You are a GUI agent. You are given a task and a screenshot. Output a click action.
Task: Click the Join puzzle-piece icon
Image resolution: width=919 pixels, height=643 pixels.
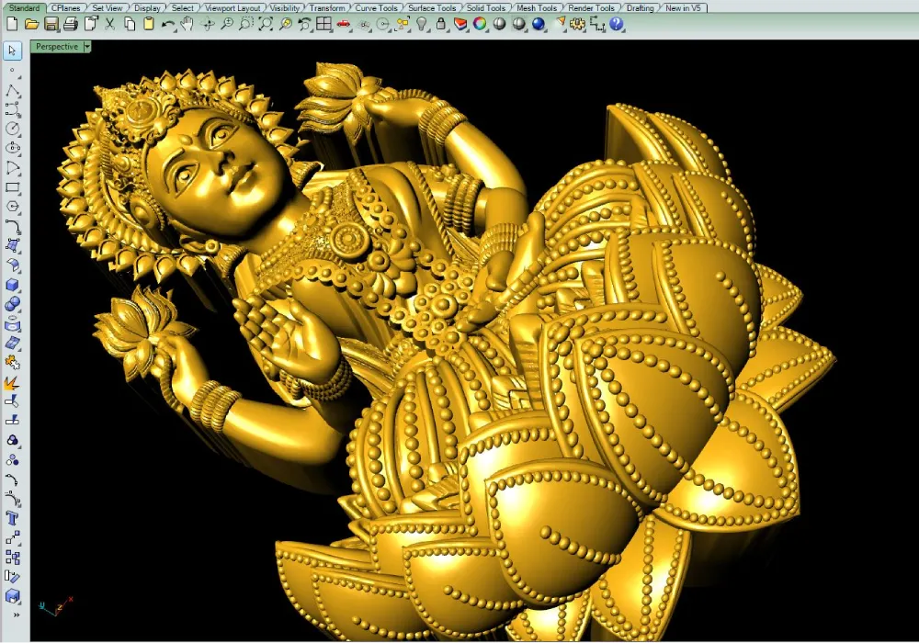click(12, 363)
